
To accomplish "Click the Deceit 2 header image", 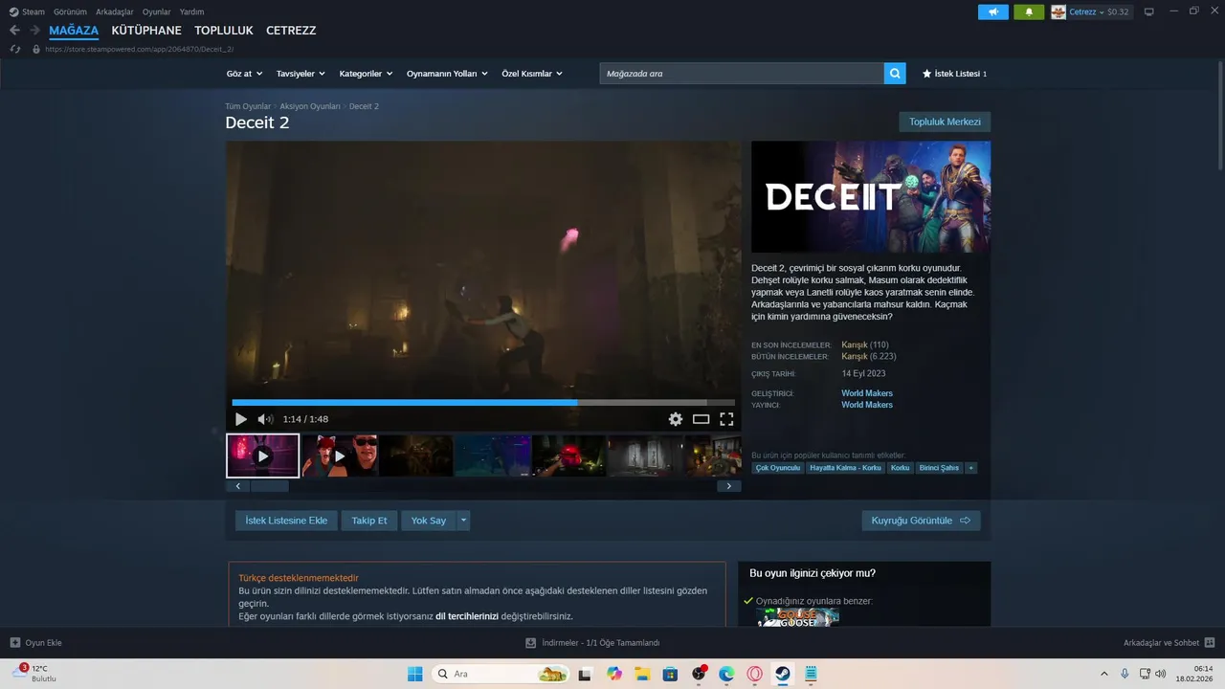I will [871, 197].
